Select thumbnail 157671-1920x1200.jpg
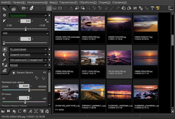 coord(93,62)
